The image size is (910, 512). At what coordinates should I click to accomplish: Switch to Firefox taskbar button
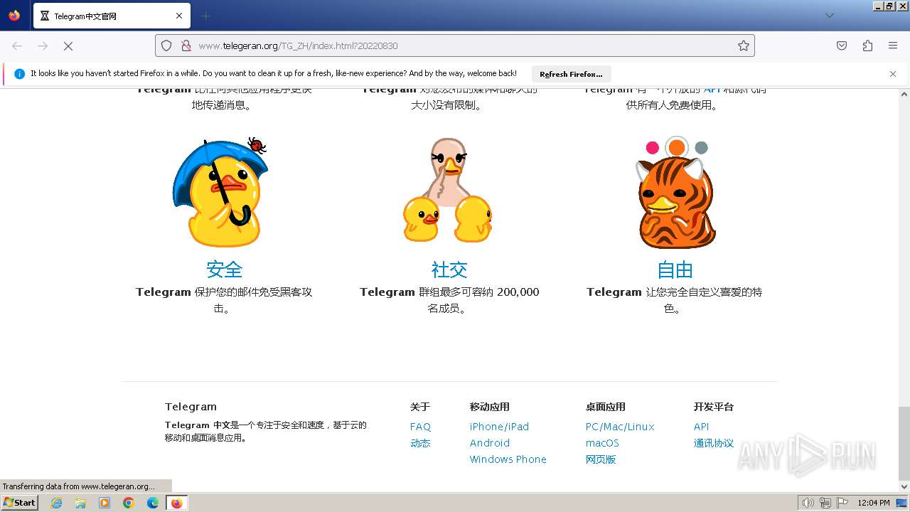(x=176, y=503)
